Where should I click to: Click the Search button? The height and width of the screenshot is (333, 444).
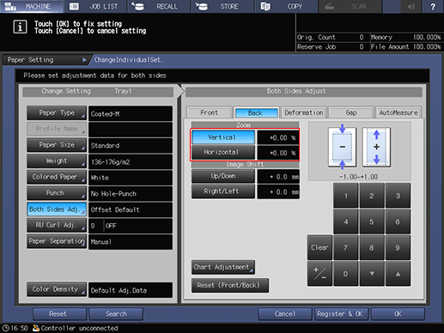click(116, 314)
